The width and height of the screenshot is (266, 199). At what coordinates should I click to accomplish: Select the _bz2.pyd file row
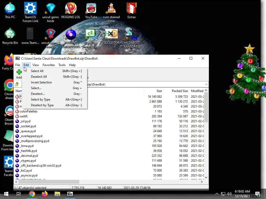110,170
